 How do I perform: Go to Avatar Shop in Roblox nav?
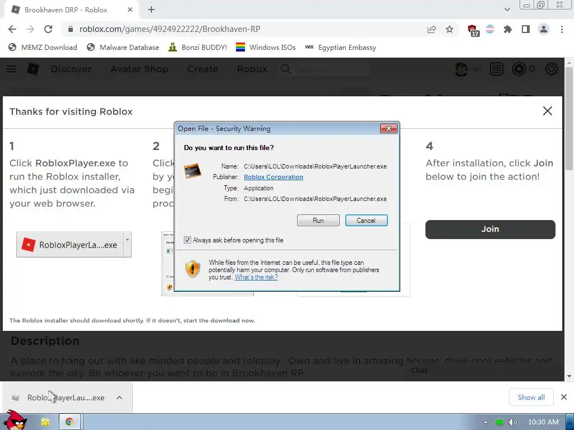pos(140,69)
